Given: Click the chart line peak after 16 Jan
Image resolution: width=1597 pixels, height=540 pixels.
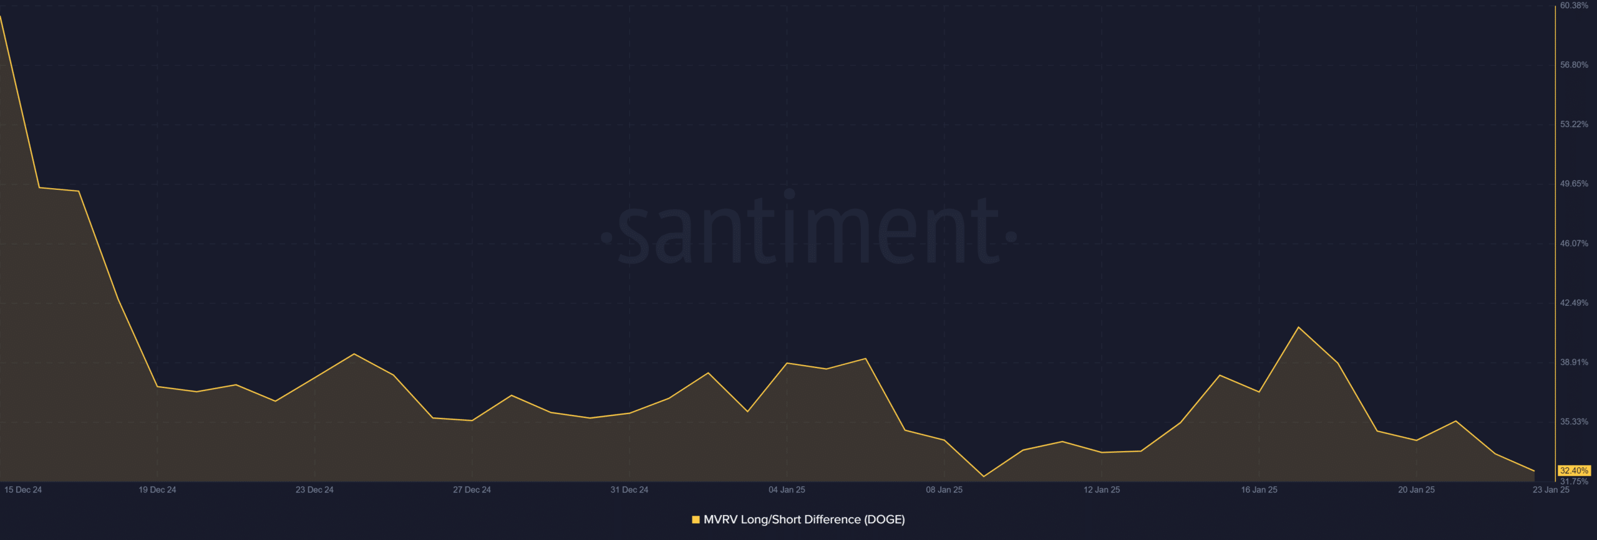Looking at the screenshot, I should tap(1298, 327).
